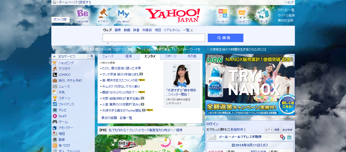This screenshot has width=346, height=152.
Task: Click the 検索 search button
Action: (x=225, y=38)
